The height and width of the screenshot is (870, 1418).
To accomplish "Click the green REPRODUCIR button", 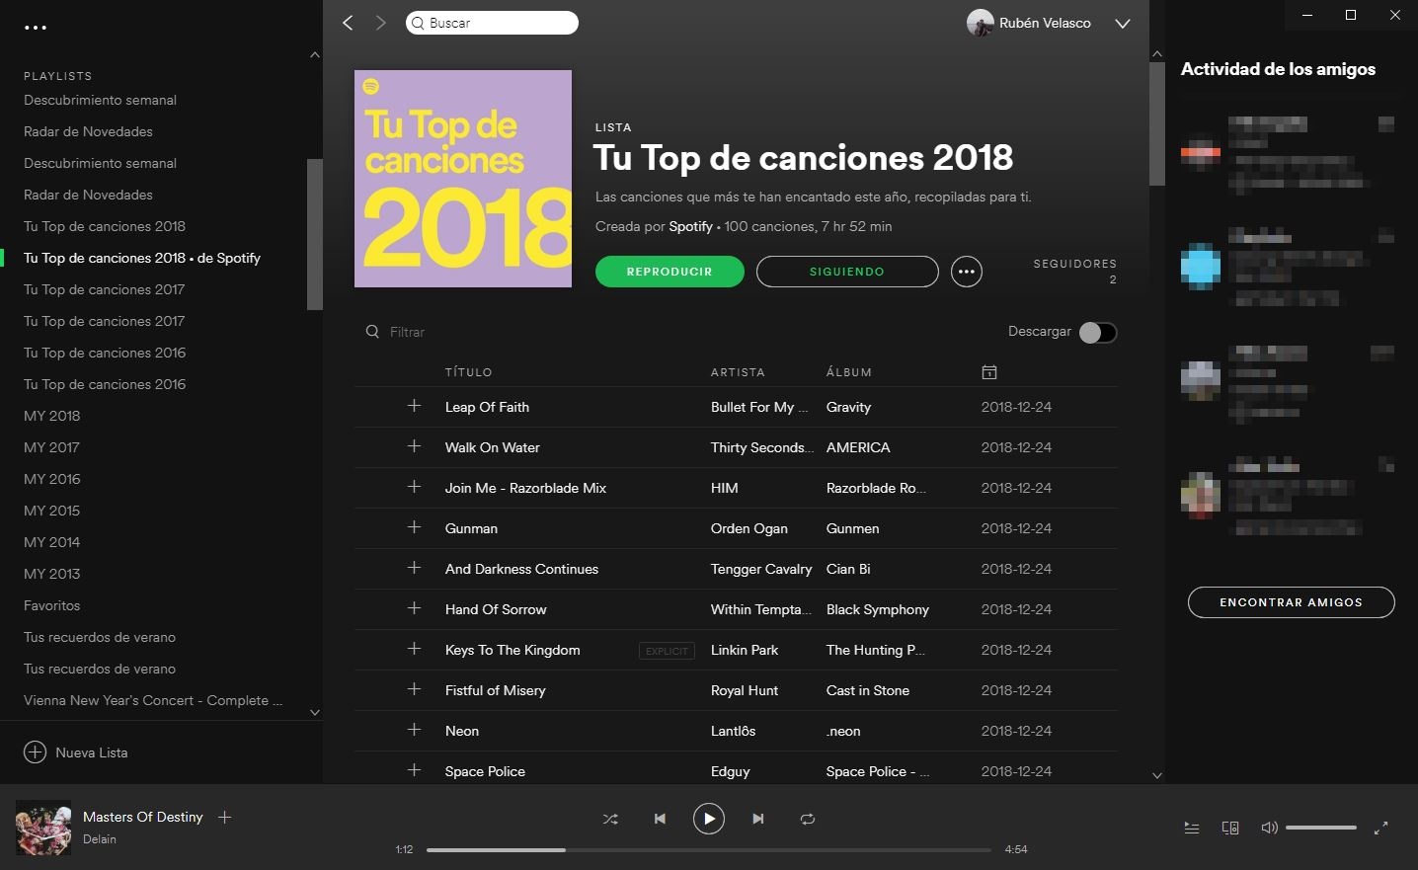I will [x=670, y=272].
